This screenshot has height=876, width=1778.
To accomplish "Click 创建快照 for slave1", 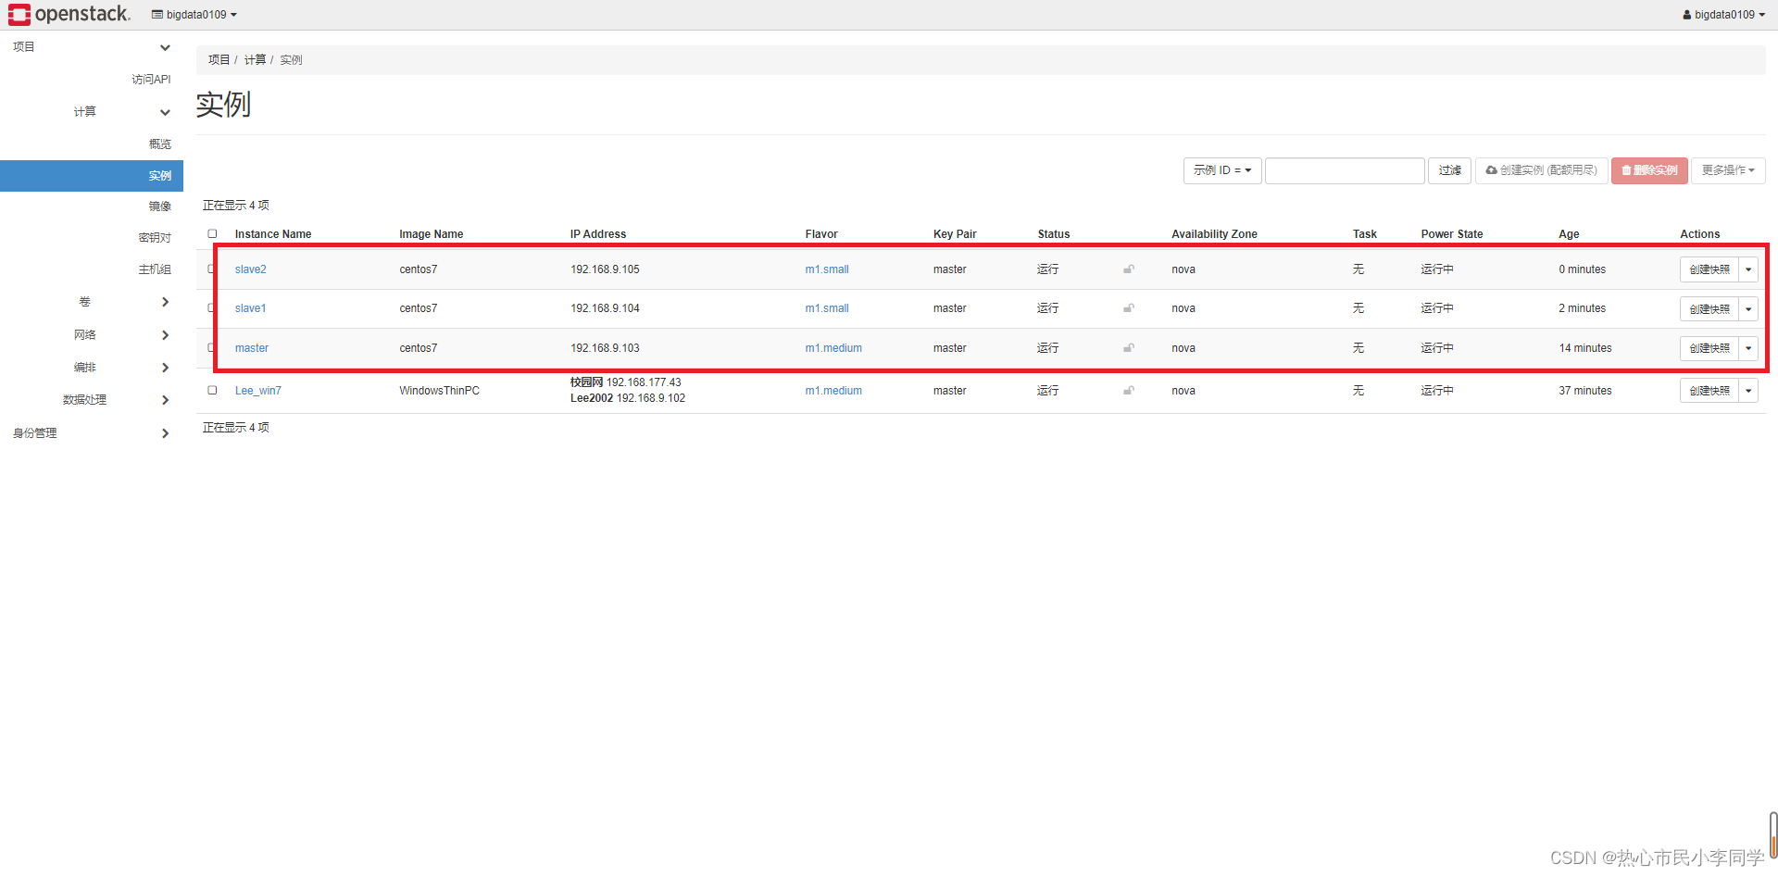I will [x=1709, y=308].
